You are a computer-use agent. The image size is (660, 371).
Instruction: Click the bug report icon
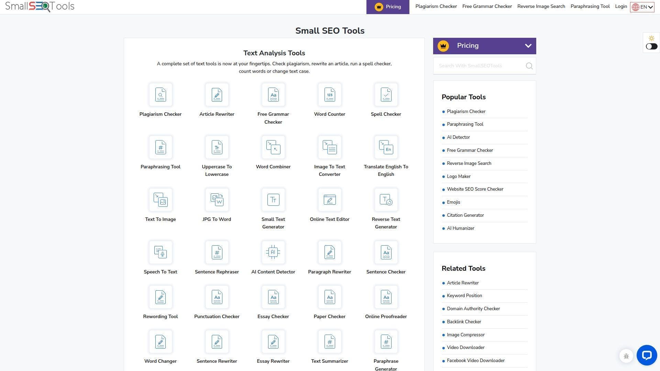coord(626,356)
